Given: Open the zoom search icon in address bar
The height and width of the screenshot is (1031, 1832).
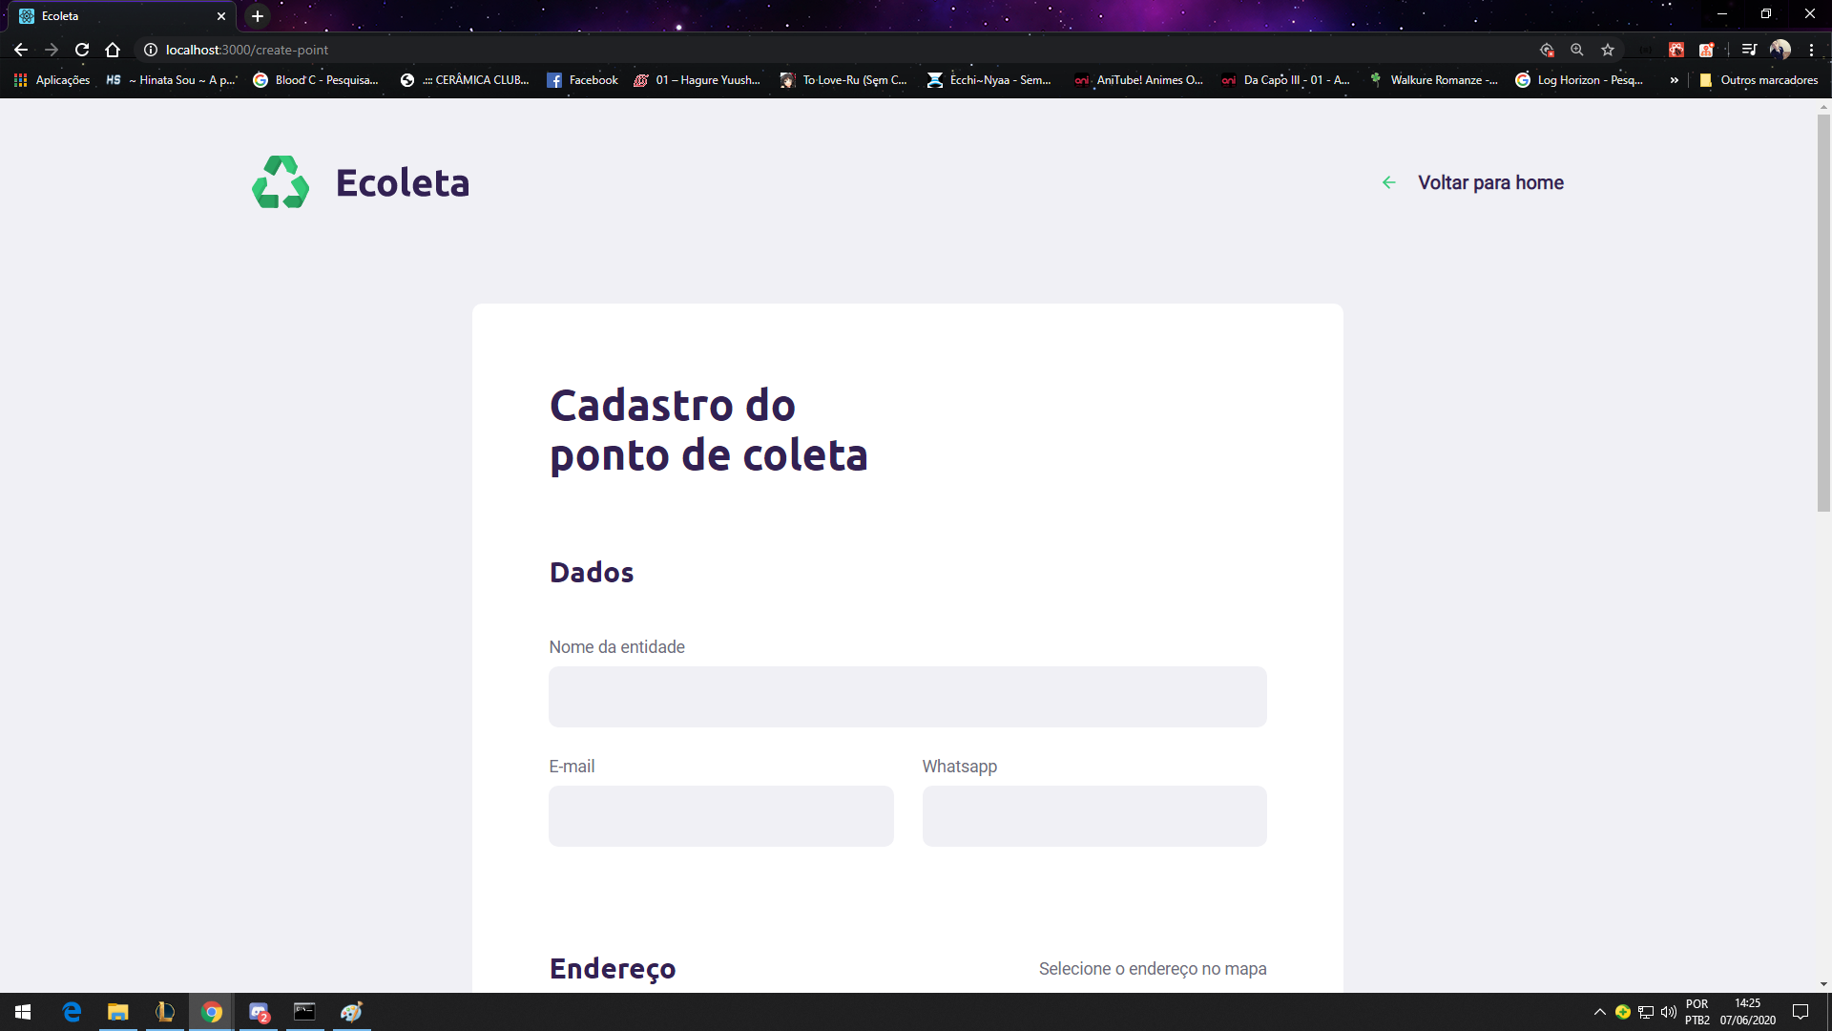Looking at the screenshot, I should point(1577,50).
